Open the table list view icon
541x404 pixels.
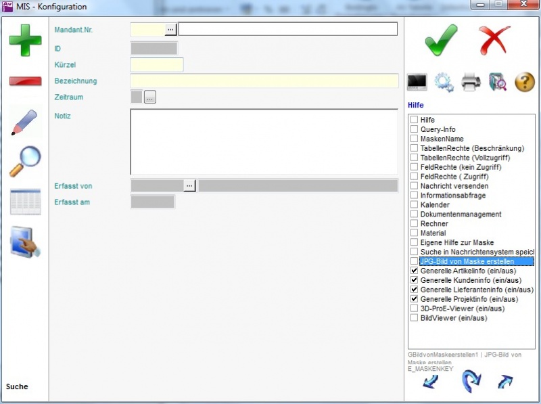click(25, 202)
